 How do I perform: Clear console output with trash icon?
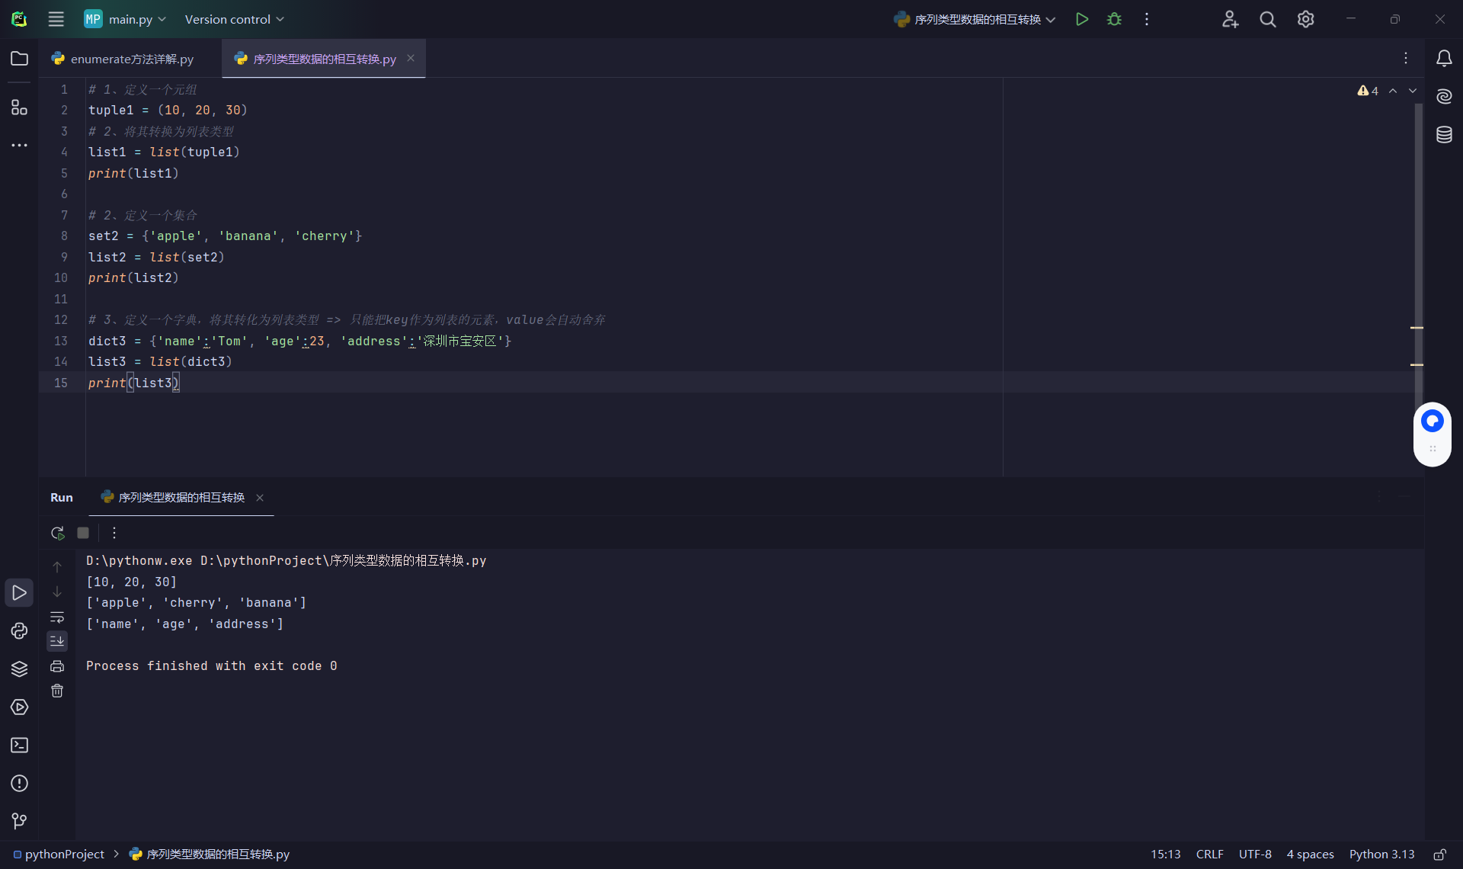point(57,691)
